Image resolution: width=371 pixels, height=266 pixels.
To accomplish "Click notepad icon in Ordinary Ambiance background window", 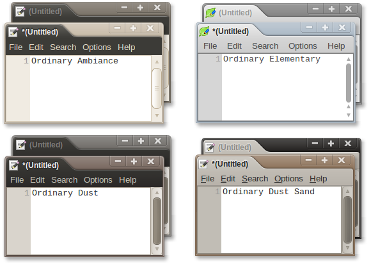I will [20, 12].
